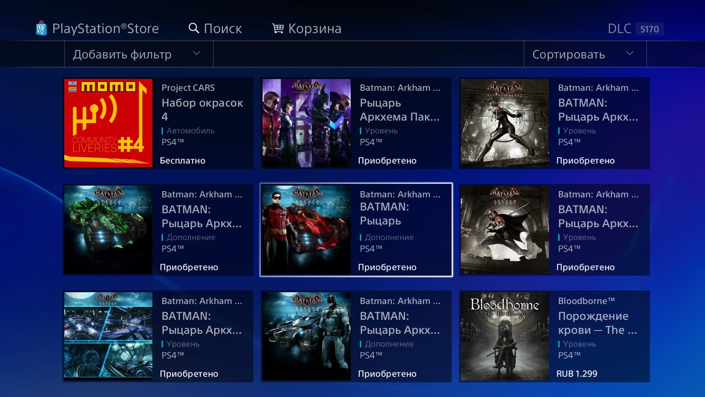705x397 pixels.
Task: Open the Набор окрасок 4 title
Action: [x=202, y=110]
